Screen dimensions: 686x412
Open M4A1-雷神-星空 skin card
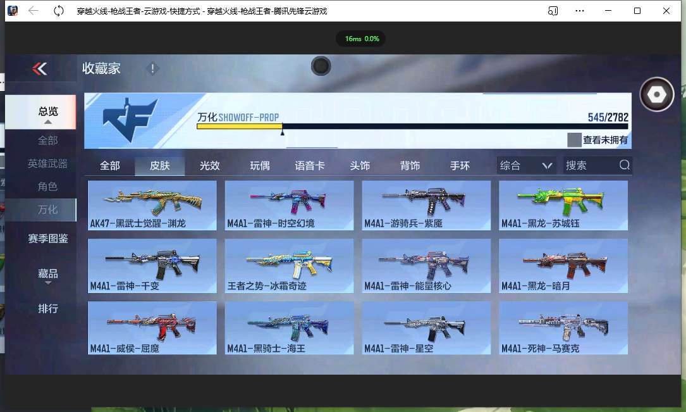(426, 328)
